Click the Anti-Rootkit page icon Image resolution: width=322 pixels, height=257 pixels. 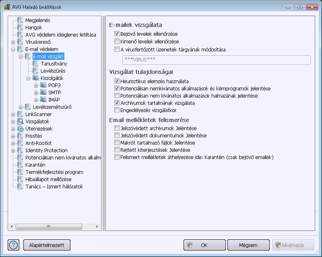tap(20, 143)
